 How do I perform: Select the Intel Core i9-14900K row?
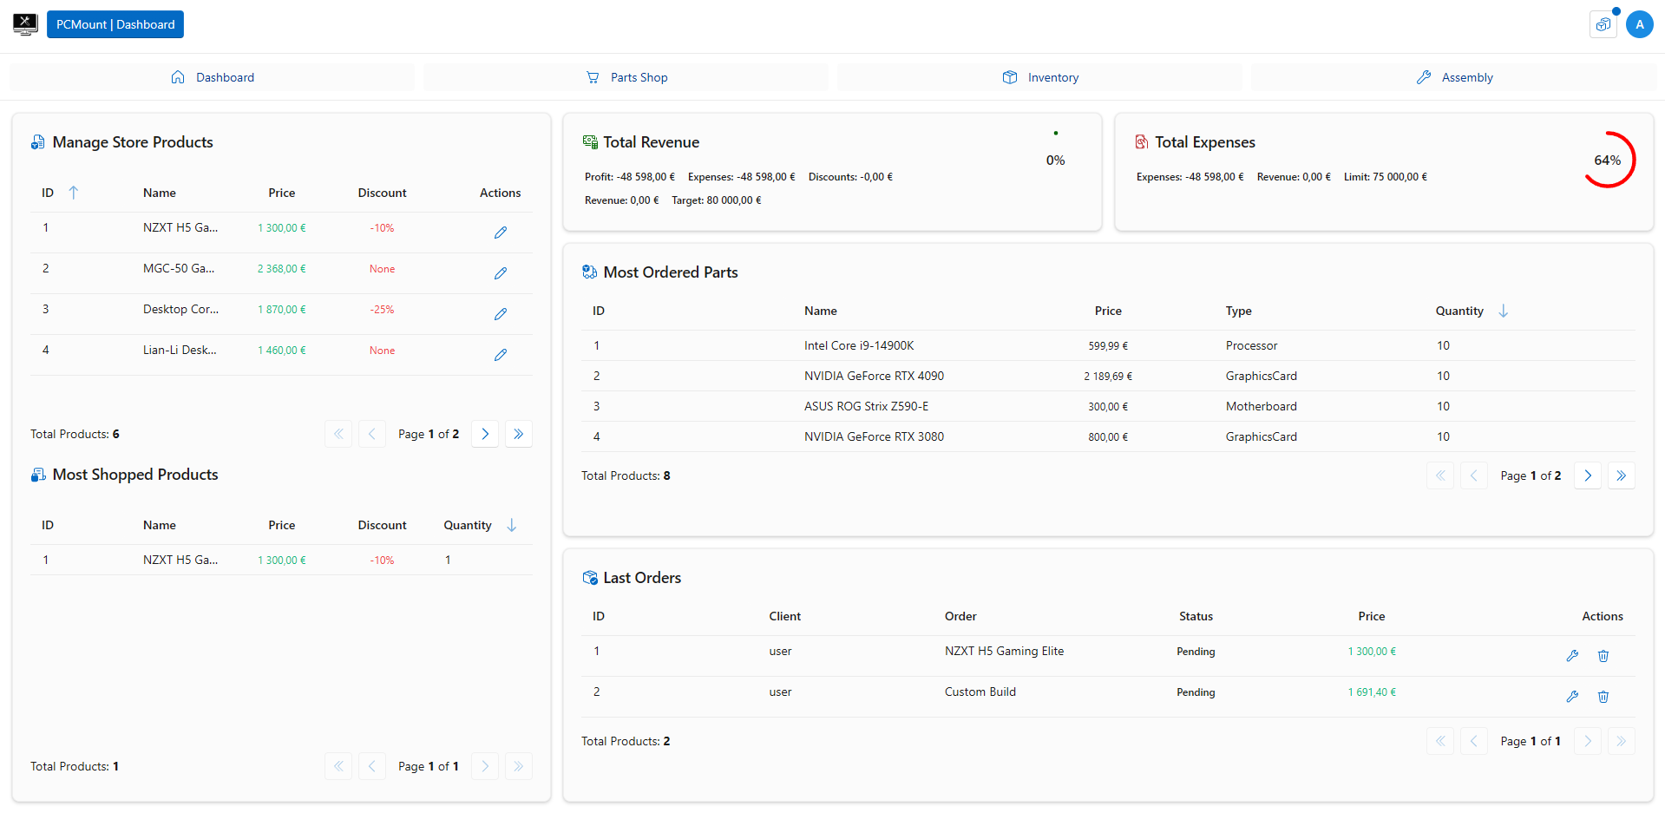point(1108,345)
